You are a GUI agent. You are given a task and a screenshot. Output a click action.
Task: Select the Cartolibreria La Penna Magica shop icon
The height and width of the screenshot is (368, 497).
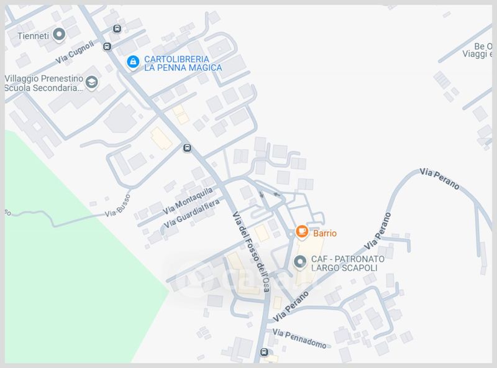pos(133,62)
